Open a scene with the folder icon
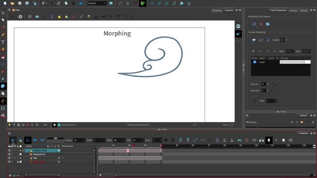Image resolution: width=317 pixels, height=178 pixels. tap(12, 3)
